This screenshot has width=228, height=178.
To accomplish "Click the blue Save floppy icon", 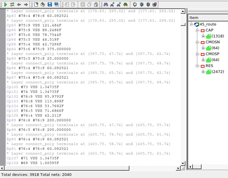I will click(50, 4).
